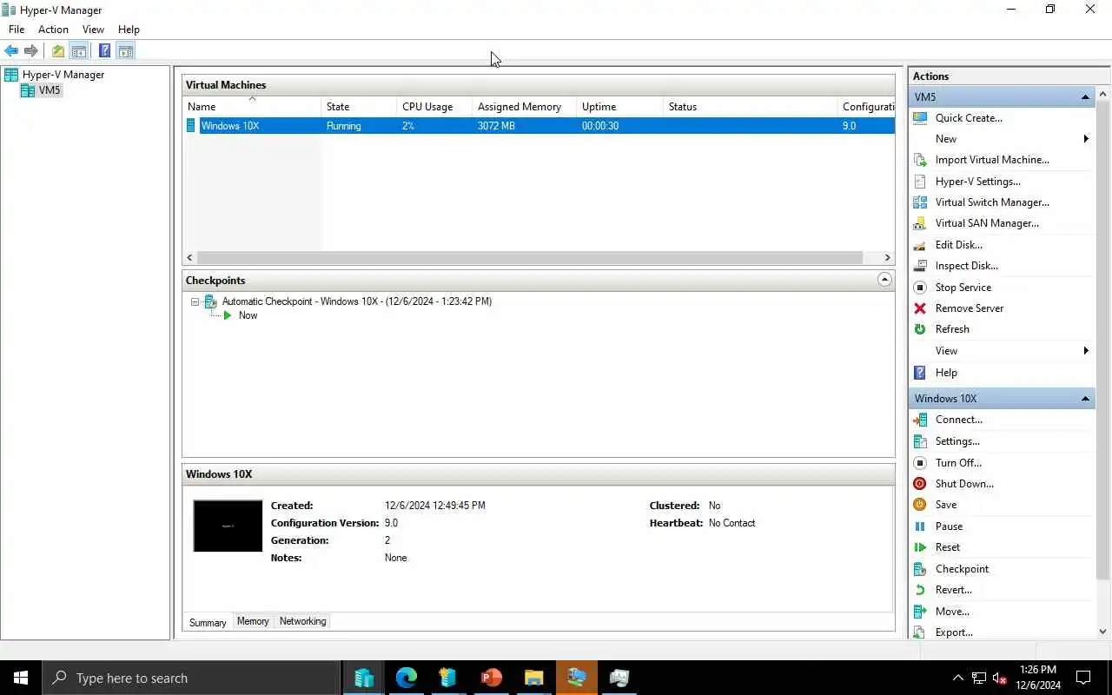The image size is (1112, 695).
Task: Save the Windows 10X VM state
Action: point(946,505)
